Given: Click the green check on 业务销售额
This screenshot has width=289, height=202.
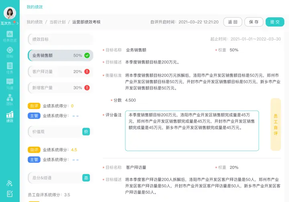Looking at the screenshot, I should click(87, 56).
